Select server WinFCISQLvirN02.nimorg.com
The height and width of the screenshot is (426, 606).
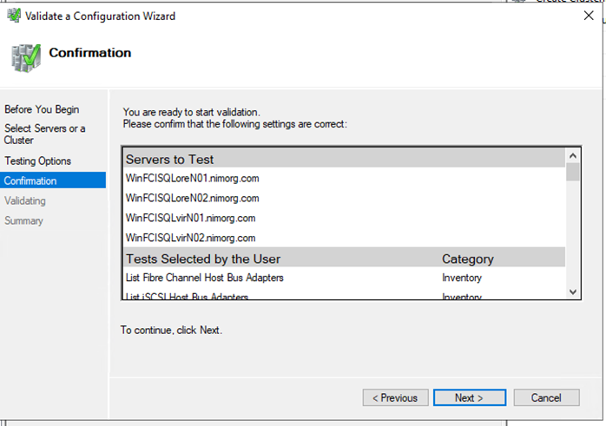click(x=191, y=238)
